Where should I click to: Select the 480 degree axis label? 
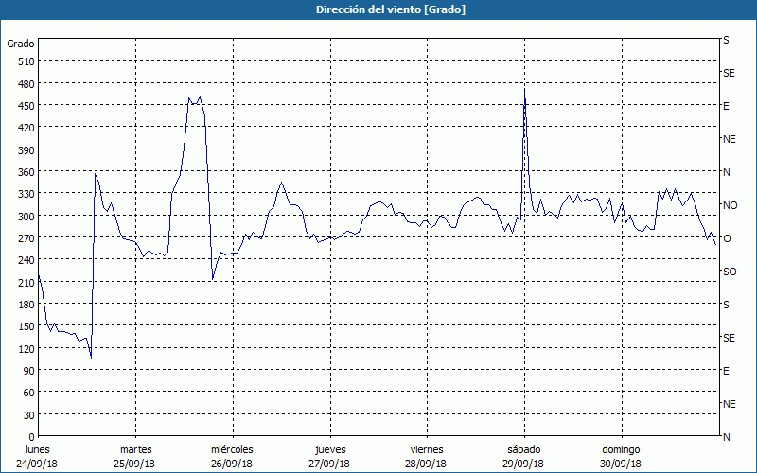[26, 83]
